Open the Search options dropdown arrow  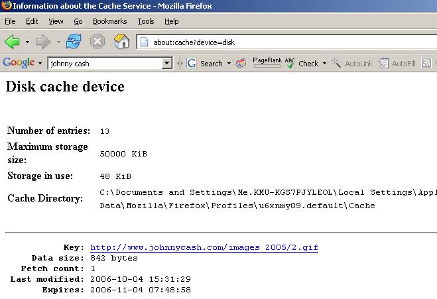(229, 64)
